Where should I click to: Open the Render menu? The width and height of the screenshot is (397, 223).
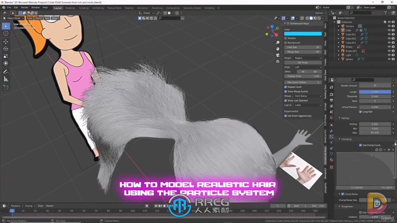click(25, 7)
